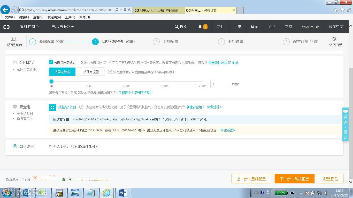The height and width of the screenshot is (198, 353).
Task: Click the 选择安全组 grid icon
Action: click(52, 107)
